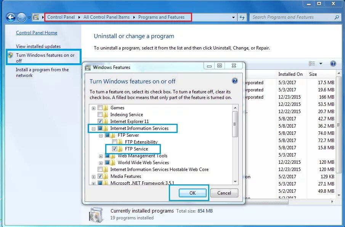
Task: Select Control Panel in the breadcrumb
Action: [61, 17]
